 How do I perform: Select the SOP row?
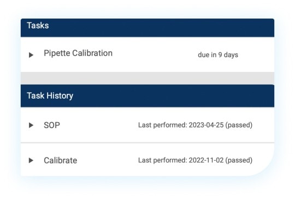[147, 125]
